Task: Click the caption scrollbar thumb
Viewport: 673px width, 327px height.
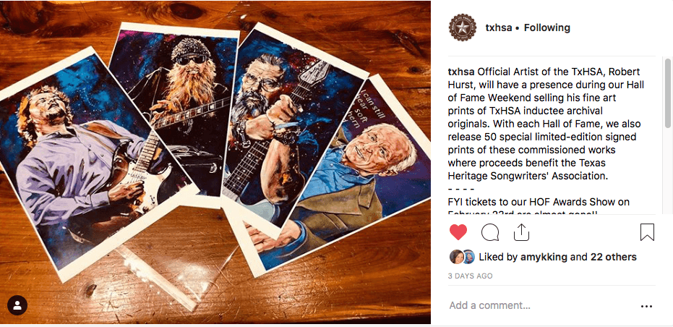Action: tap(667, 93)
